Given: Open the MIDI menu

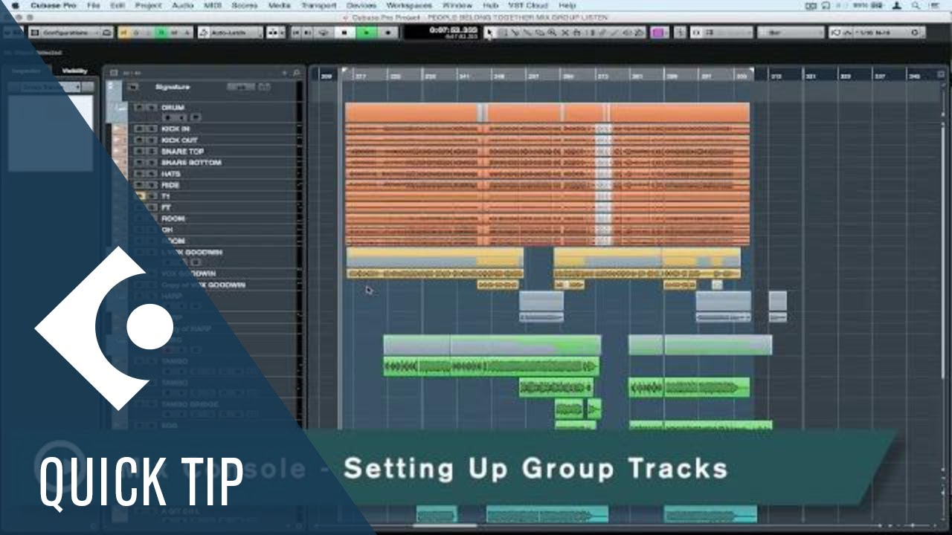Looking at the screenshot, I should point(213,6).
